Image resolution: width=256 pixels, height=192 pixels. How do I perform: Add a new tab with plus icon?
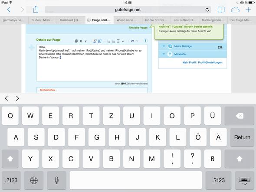248,10
